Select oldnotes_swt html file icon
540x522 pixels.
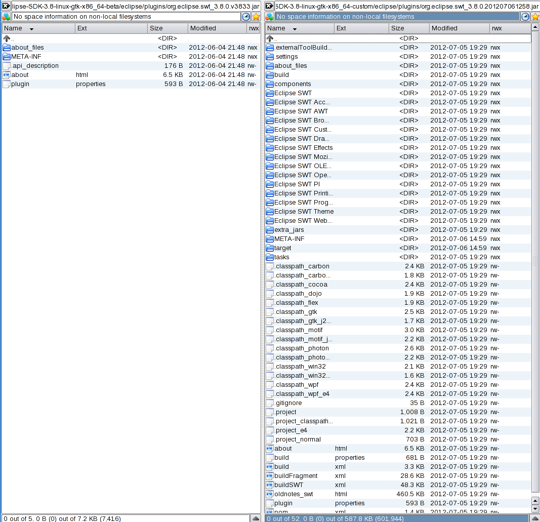(x=270, y=494)
